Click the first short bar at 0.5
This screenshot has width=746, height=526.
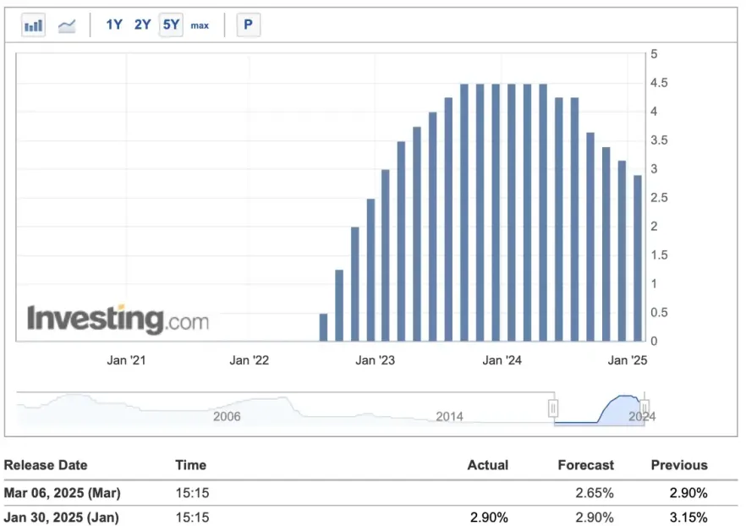pyautogui.click(x=323, y=327)
